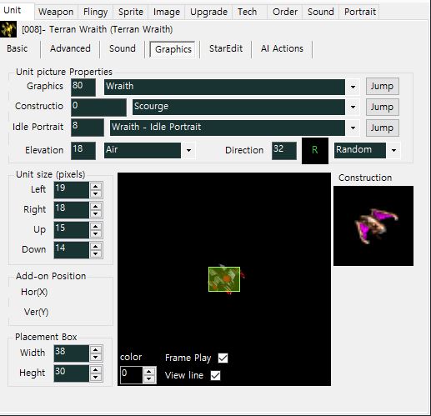
Task: Switch to the Weapon tab
Action: point(56,12)
